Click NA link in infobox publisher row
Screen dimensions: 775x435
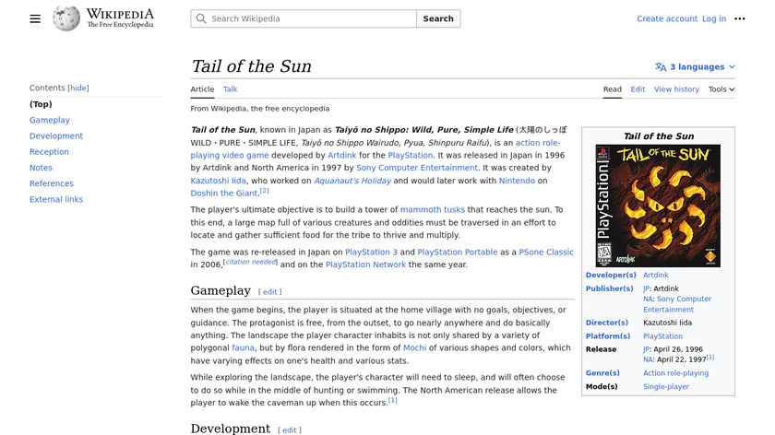[x=648, y=300]
